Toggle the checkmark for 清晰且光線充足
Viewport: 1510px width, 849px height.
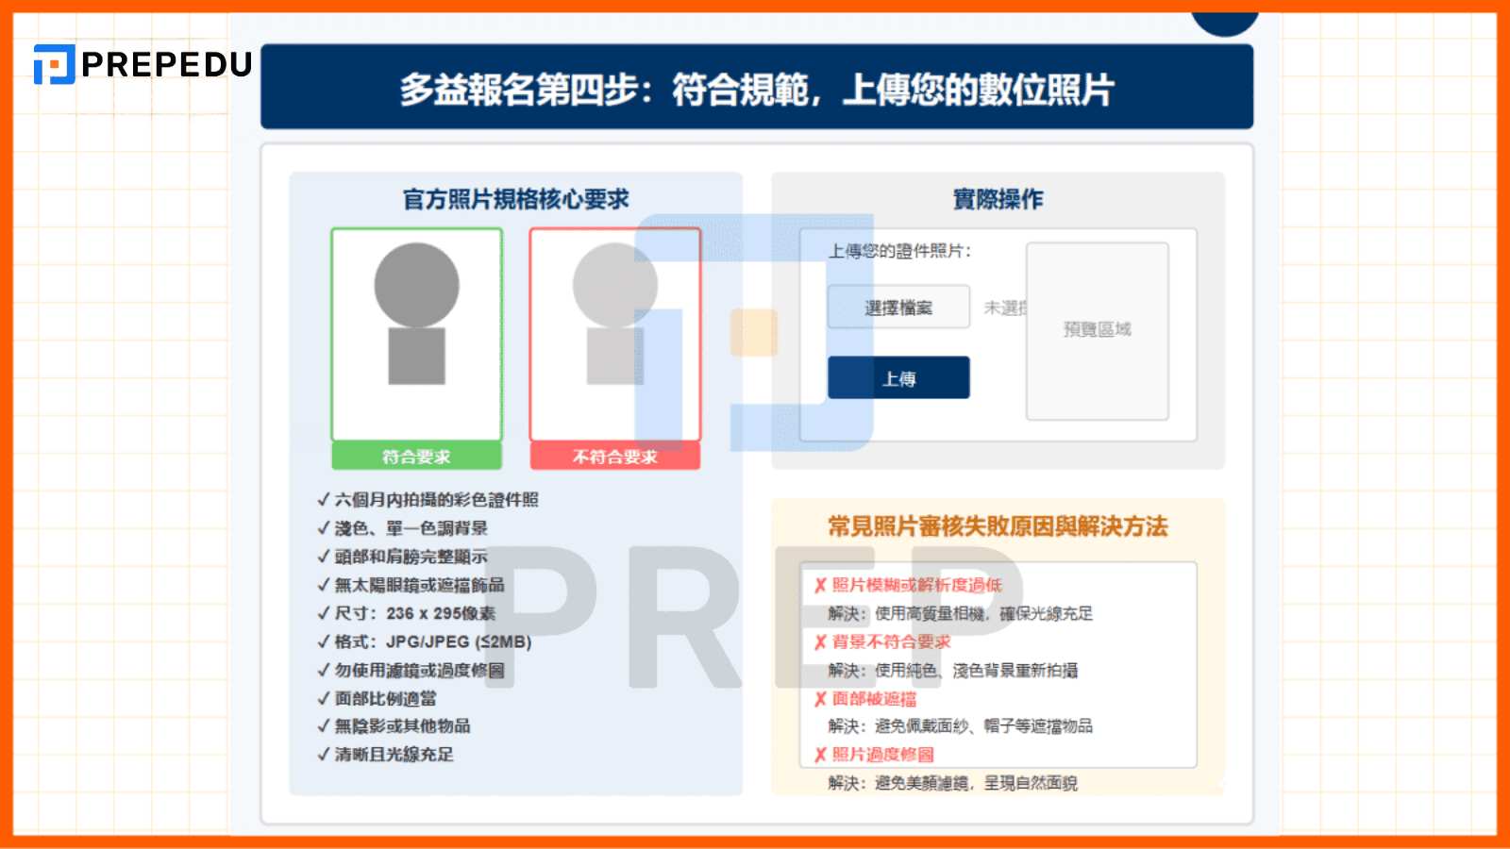coord(322,755)
